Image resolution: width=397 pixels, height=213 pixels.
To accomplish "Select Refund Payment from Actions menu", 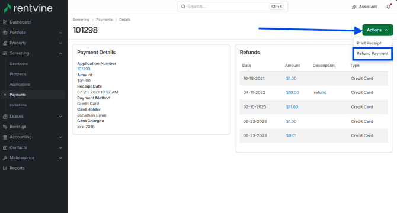I will (x=373, y=54).
